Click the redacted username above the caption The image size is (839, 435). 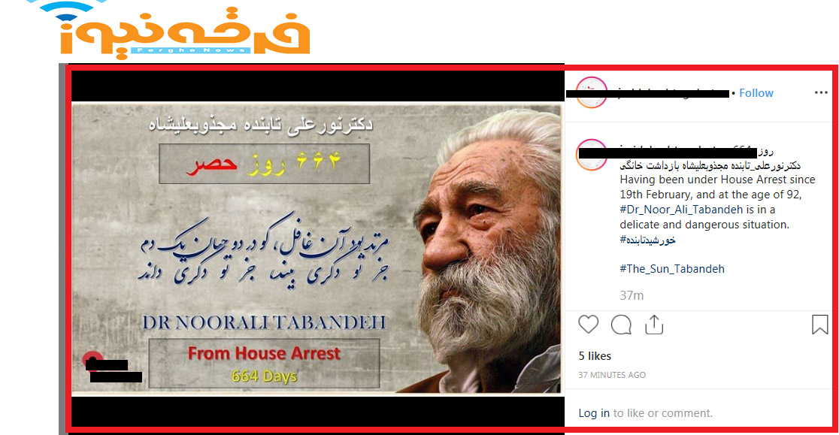[668, 153]
